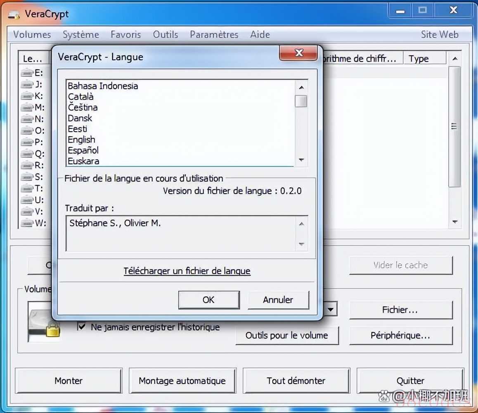Click the partially hidden chiffrement column header
Screen dimensions: 478x413
click(363, 59)
